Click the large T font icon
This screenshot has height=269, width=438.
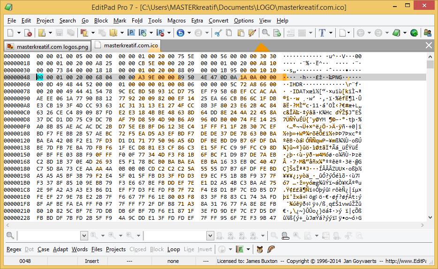pyautogui.click(x=322, y=33)
